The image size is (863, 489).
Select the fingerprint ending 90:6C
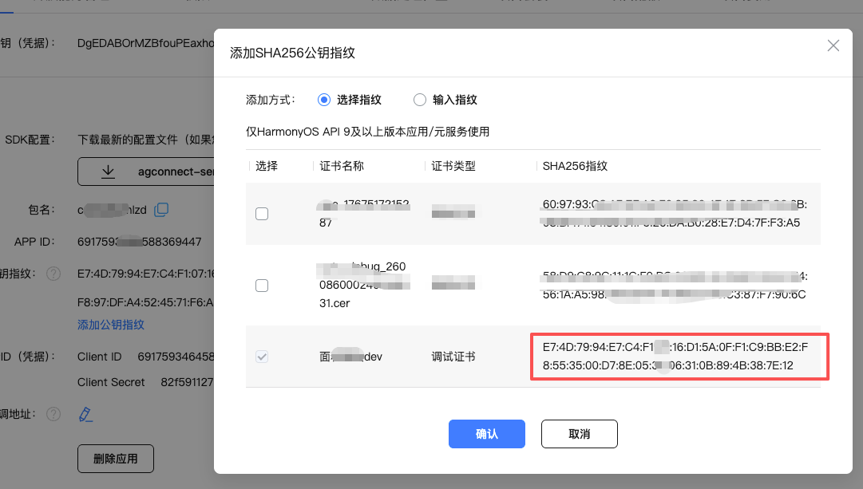(x=675, y=286)
